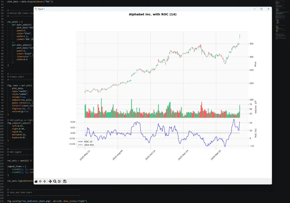Click the −10 tick on the ROC right axis
This screenshot has height=203, width=290.
coord(252,146)
